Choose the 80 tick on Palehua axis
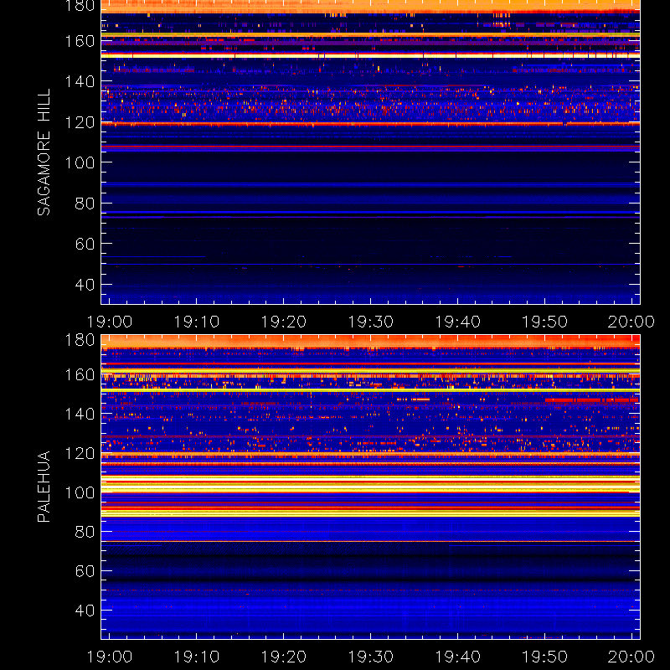Image resolution: width=670 pixels, height=670 pixels. point(85,532)
